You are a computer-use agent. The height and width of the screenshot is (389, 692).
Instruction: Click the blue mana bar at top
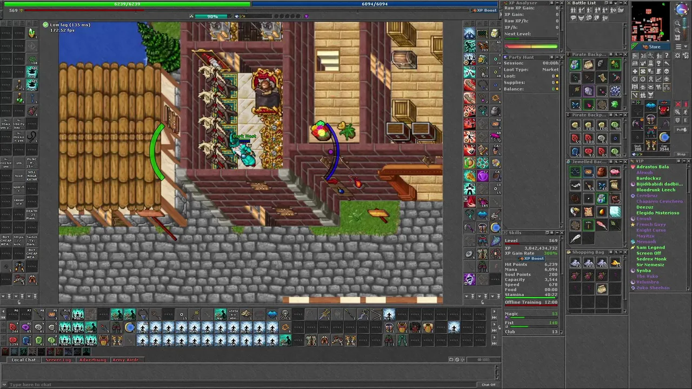[375, 4]
